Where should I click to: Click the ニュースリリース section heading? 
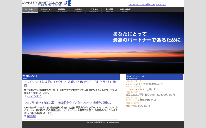(x=154, y=77)
